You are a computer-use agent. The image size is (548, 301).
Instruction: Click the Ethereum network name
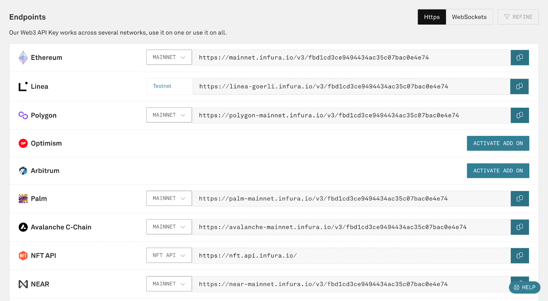47,57
